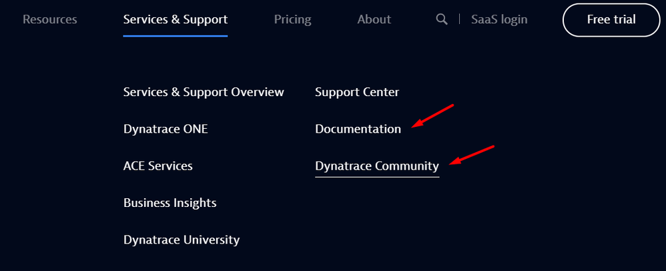Click blue underline beneath Services & Support
The width and height of the screenshot is (666, 271).
click(x=176, y=36)
